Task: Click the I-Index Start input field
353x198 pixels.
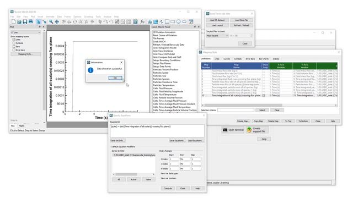Action: coord(174,159)
